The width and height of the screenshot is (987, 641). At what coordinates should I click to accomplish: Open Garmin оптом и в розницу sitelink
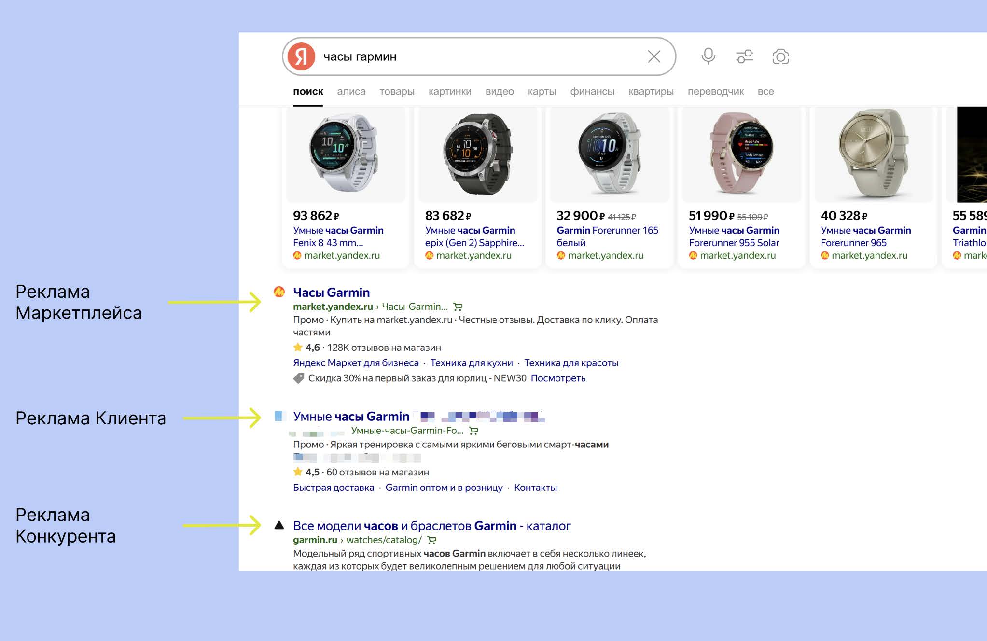pyautogui.click(x=444, y=488)
